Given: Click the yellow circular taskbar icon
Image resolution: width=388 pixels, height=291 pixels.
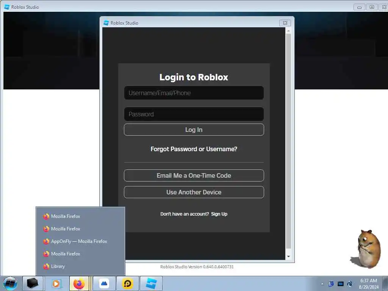Looking at the screenshot, I should click(128, 283).
